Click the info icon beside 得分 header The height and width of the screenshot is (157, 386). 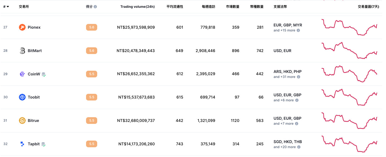coord(95,7)
